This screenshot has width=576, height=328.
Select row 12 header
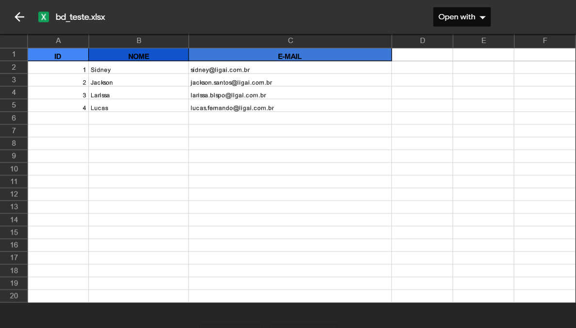14,194
